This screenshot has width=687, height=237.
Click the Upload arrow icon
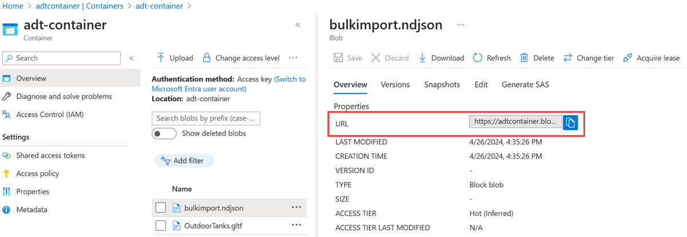(x=161, y=58)
